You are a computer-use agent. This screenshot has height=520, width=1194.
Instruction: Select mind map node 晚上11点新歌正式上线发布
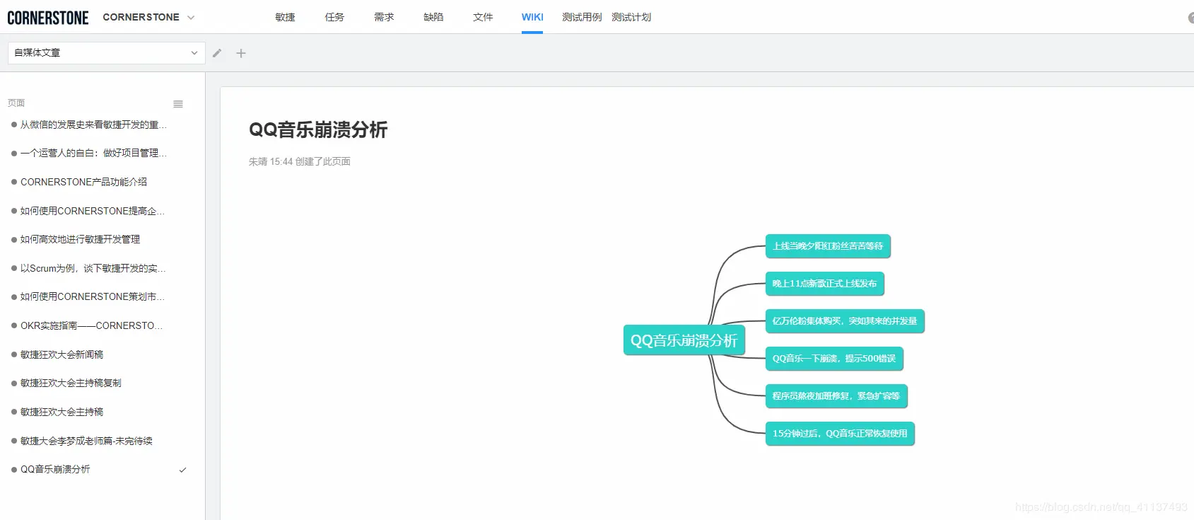(824, 284)
